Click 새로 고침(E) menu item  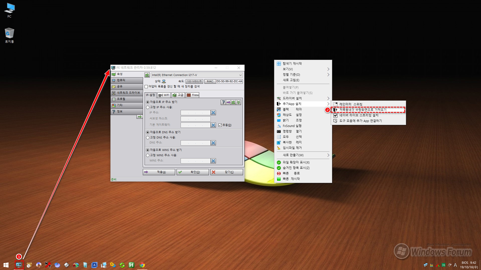(303, 80)
